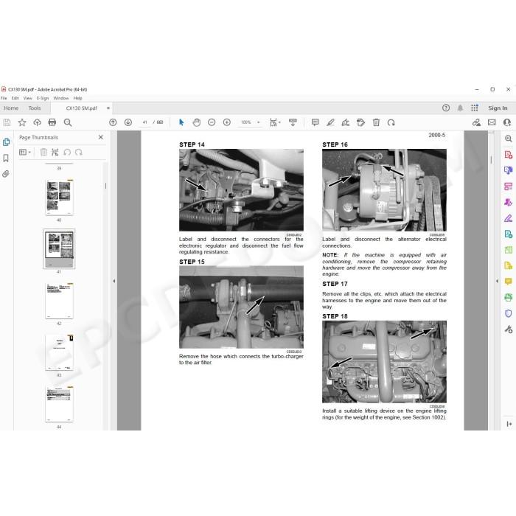Open the Protect shield tool
Image resolution: width=516 pixels, height=516 pixels.
(x=509, y=313)
